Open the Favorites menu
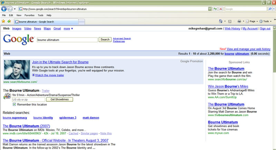 29,15
